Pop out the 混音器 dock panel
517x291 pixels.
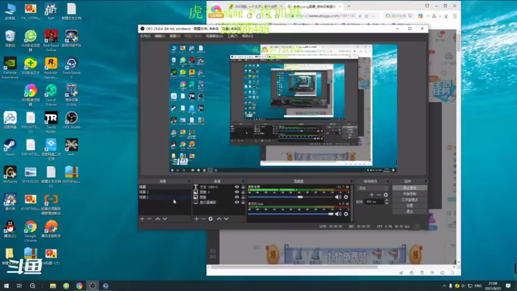[x=351, y=181]
